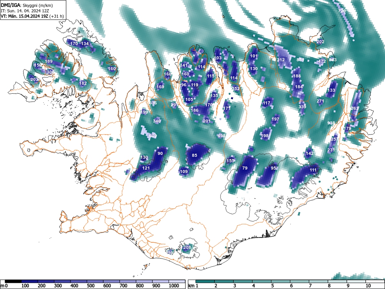Click the visibility value 339
The image size is (385, 289).
pyautogui.click(x=302, y=107)
